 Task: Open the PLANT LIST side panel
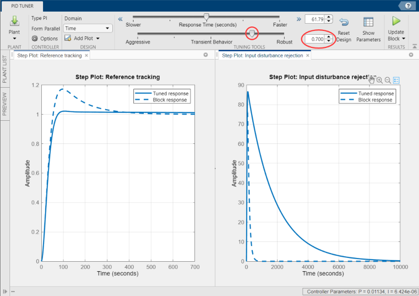click(4, 69)
